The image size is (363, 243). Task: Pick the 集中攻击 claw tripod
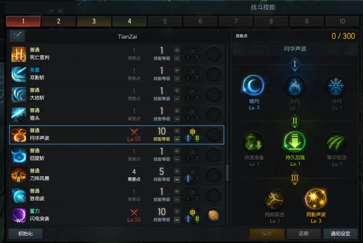pyautogui.click(x=336, y=142)
